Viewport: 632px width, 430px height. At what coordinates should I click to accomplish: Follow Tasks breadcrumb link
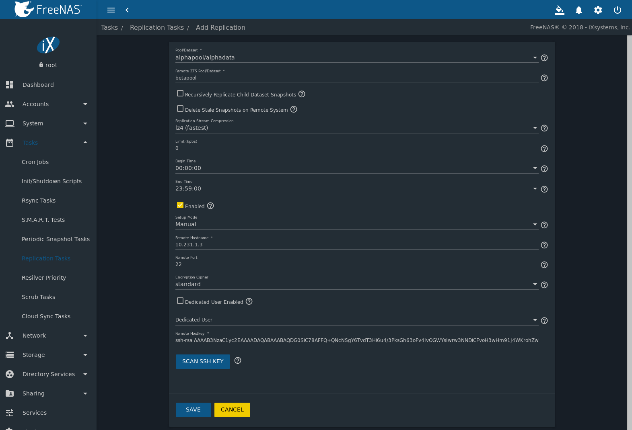(x=109, y=27)
